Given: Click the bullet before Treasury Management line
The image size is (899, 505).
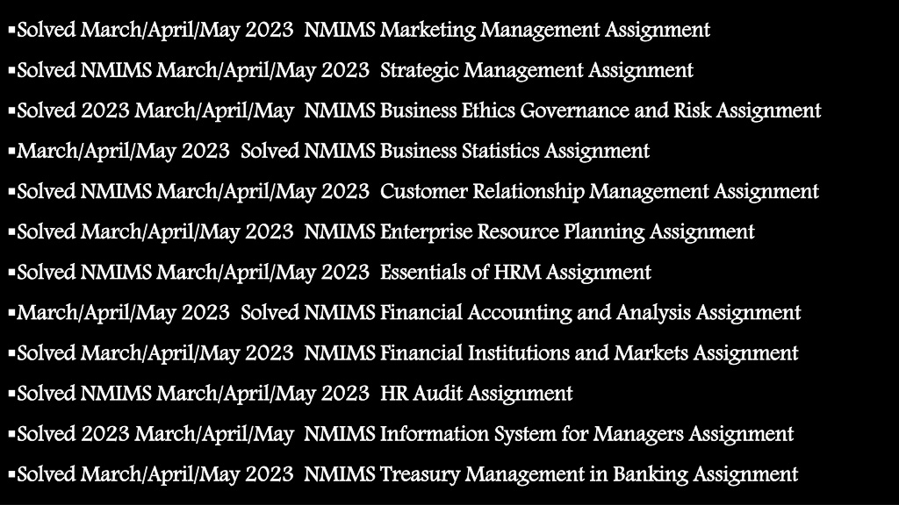Looking at the screenshot, I should pos(11,473).
